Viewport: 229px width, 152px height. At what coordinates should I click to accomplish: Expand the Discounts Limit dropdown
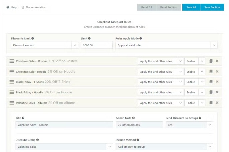45,45
